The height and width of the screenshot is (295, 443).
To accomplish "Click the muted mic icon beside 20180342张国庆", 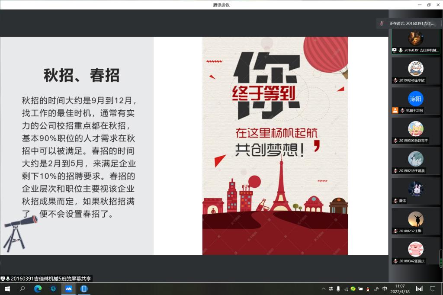I will pos(395,261).
